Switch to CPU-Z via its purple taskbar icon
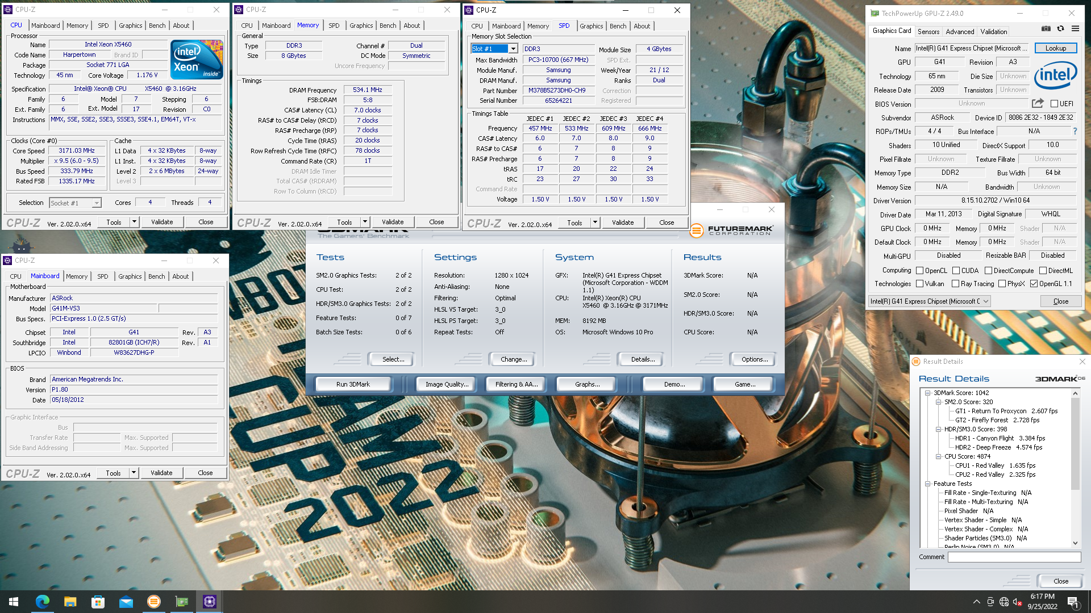 coord(210,602)
